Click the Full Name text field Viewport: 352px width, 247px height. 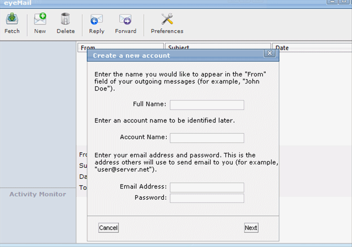(x=207, y=105)
